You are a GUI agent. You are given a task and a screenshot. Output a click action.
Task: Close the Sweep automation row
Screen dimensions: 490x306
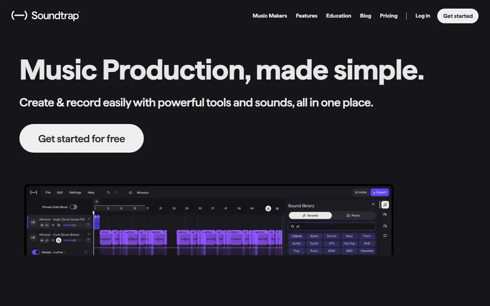86,252
